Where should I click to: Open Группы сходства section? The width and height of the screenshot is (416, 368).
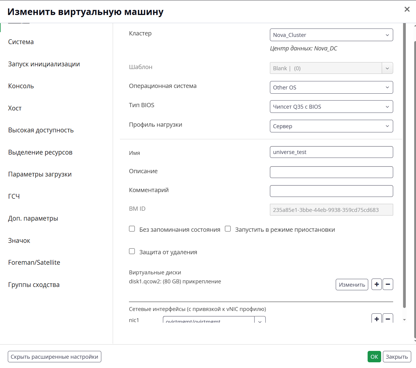point(34,285)
